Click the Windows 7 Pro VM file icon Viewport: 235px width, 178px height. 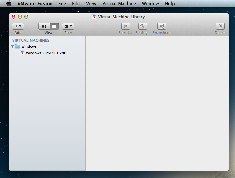tap(22, 53)
